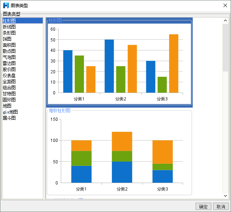Choose 条形图 from the list
Screen dimensions: 231x212
pos(23,33)
